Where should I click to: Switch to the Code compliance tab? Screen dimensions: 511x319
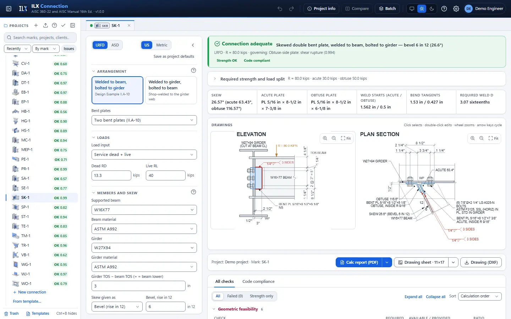[x=258, y=281]
